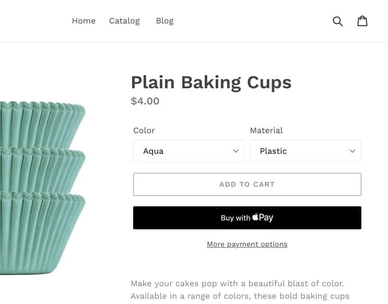Expand the Material dropdown showing Plastic
Viewport: 388px width, 304px height.
click(x=305, y=151)
